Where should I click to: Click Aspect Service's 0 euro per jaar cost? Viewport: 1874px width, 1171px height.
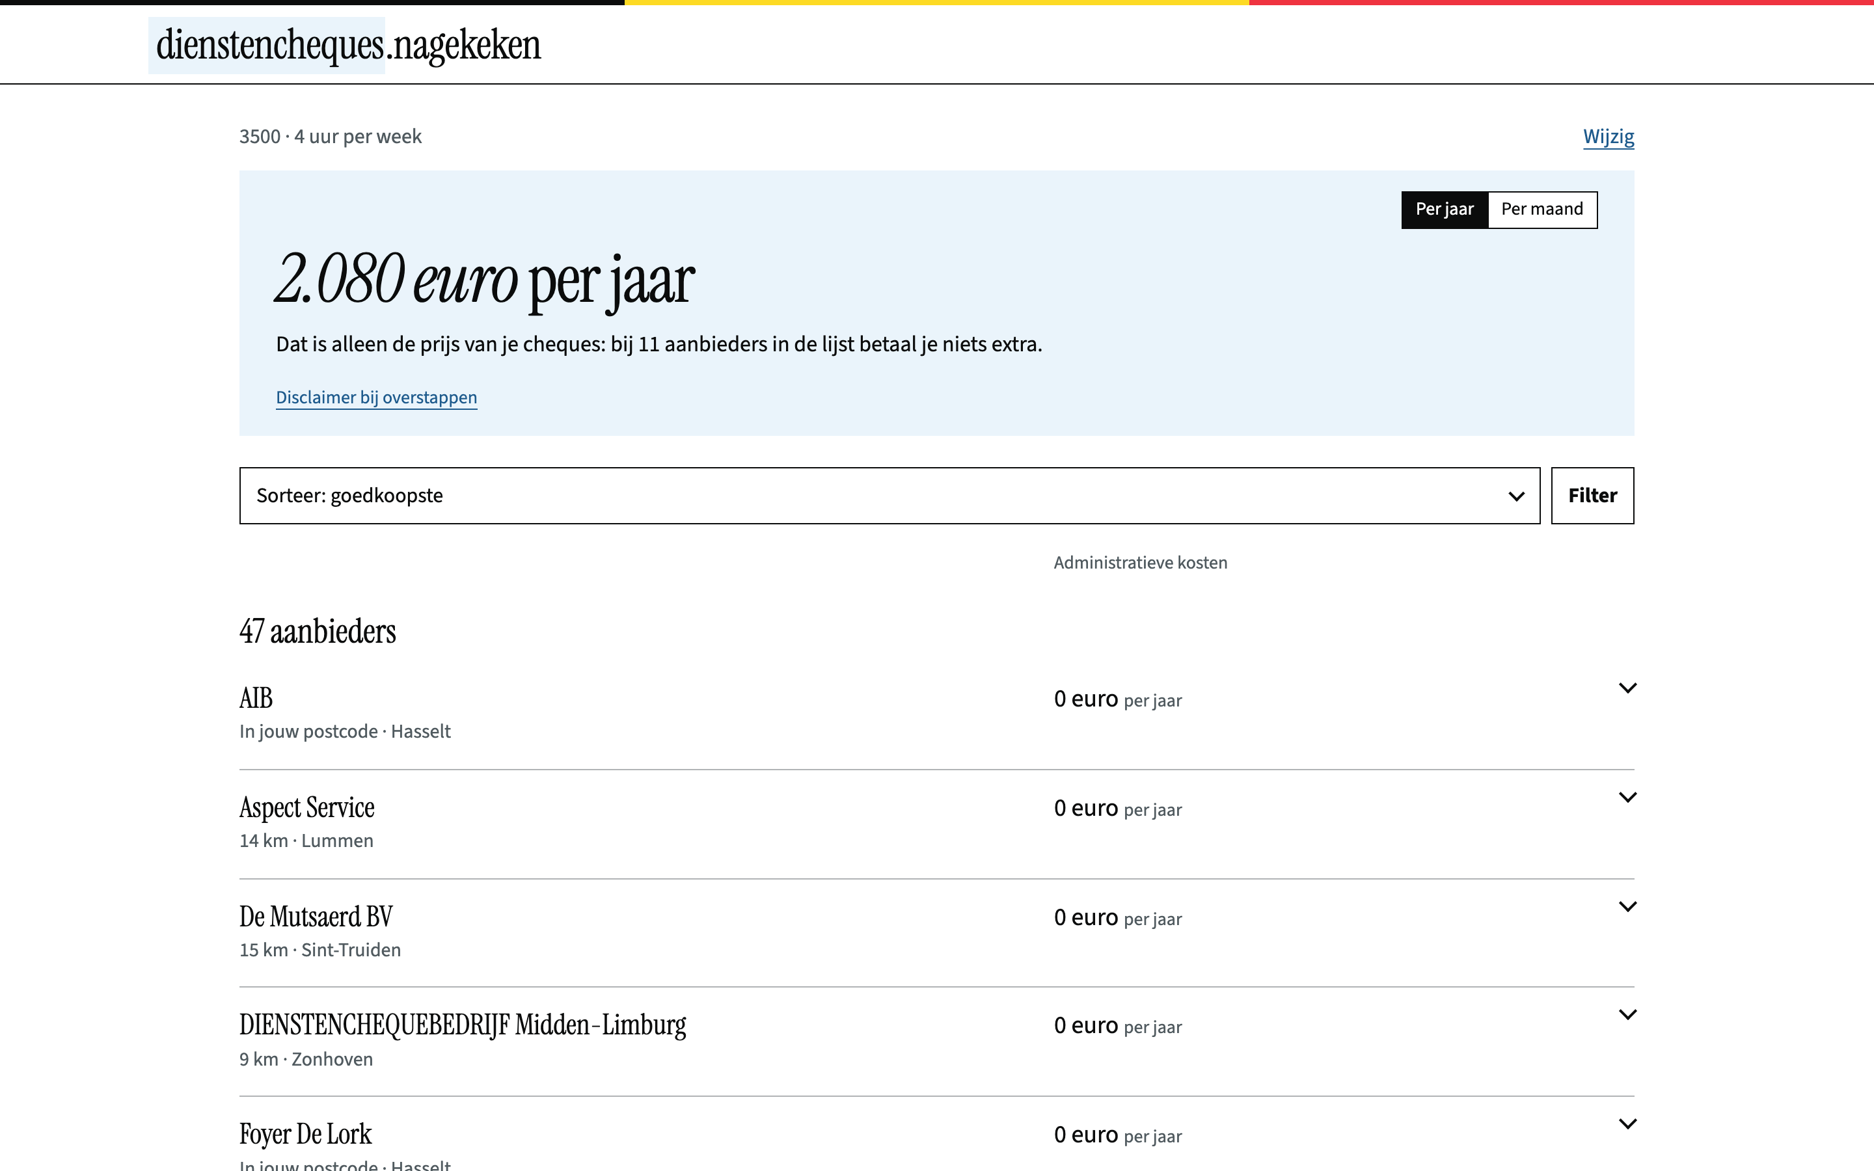point(1117,809)
